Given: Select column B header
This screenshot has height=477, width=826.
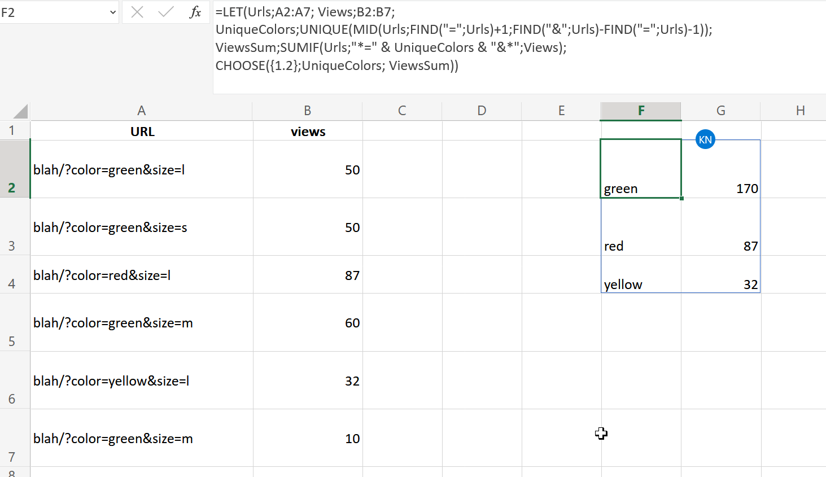Looking at the screenshot, I should pos(308,111).
